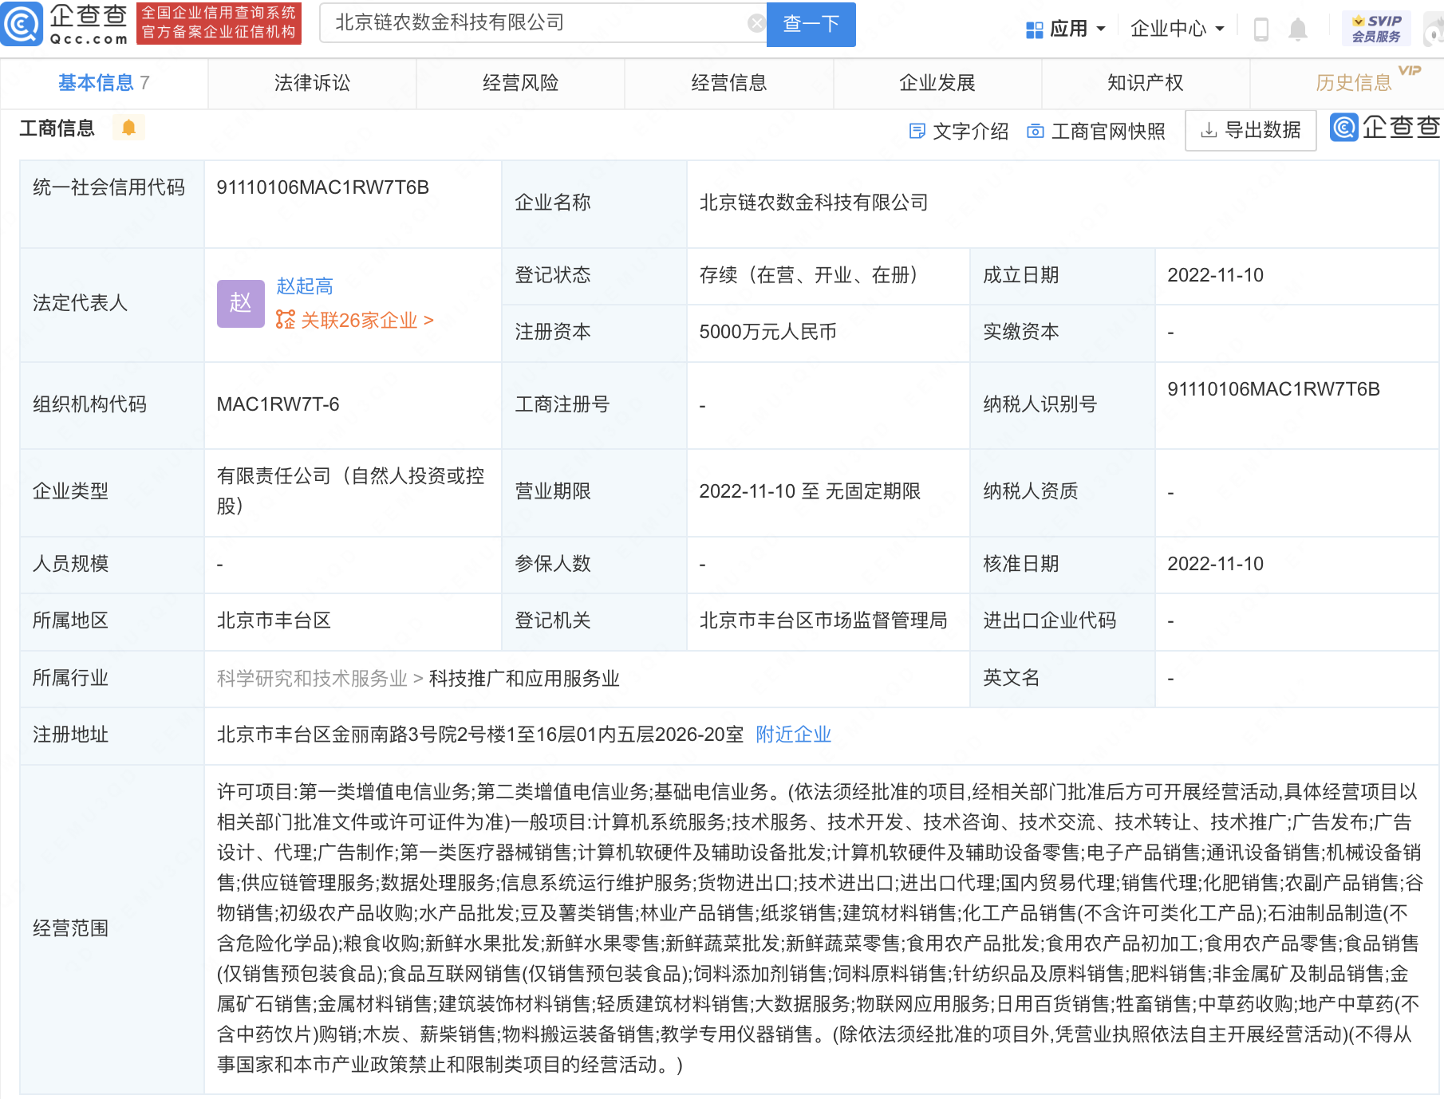
Task: Select the 纳税人识别号 value
Action: point(1274,389)
